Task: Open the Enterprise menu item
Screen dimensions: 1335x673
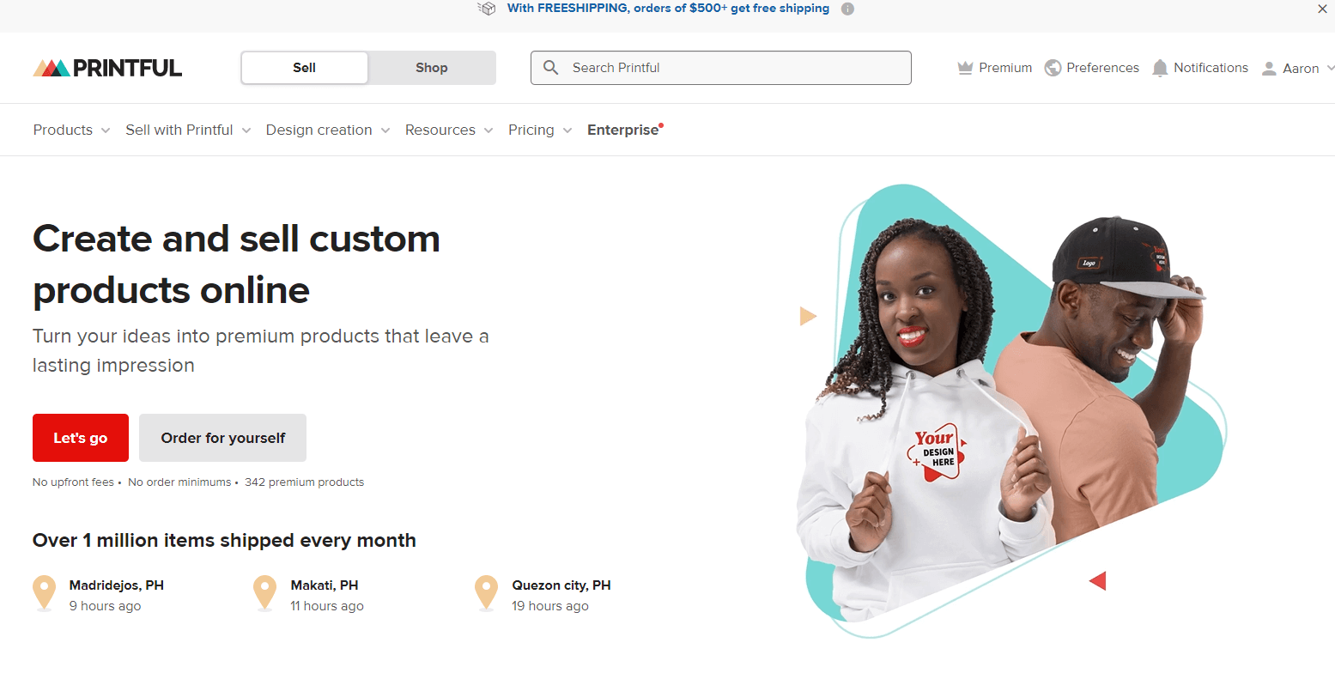Action: coord(625,130)
